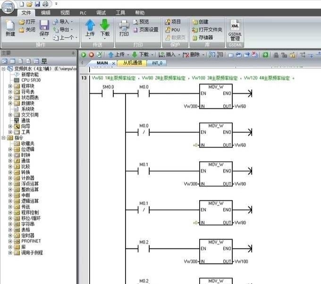The width and height of the screenshot is (321, 284).
Task: Click the red STOP button in editor toolbar
Action: tap(91, 55)
